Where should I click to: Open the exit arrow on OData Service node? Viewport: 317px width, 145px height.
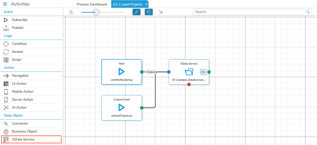click(203, 72)
